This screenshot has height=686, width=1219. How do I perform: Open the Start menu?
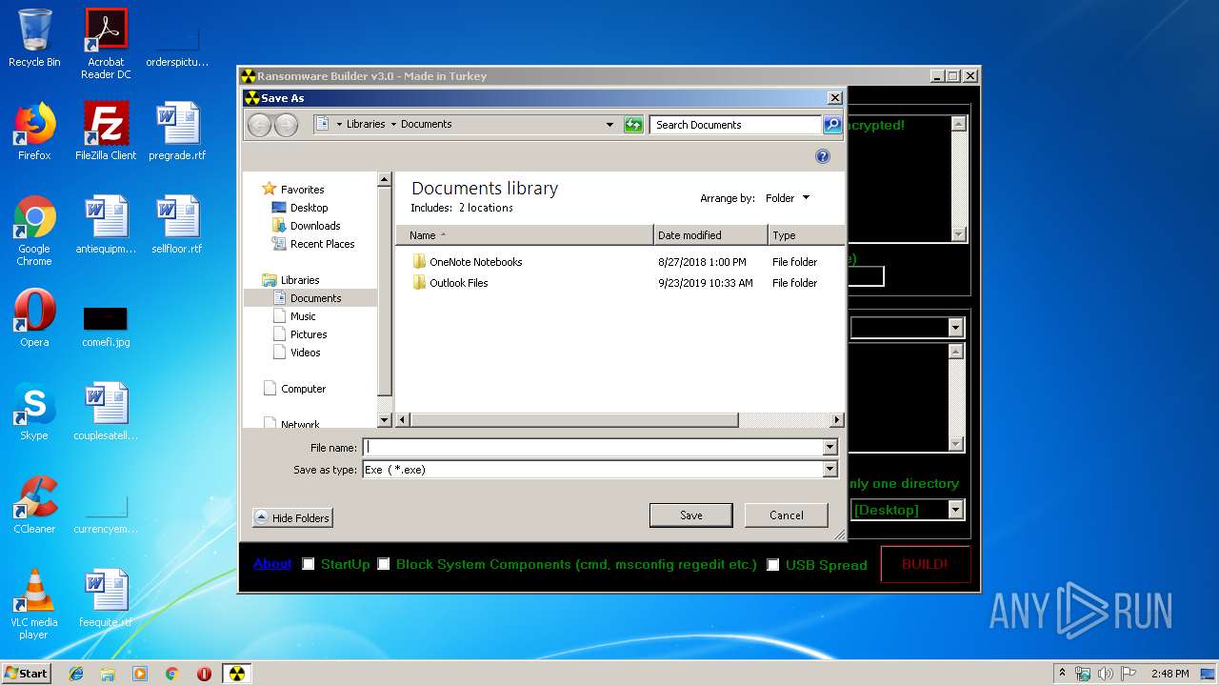click(27, 674)
